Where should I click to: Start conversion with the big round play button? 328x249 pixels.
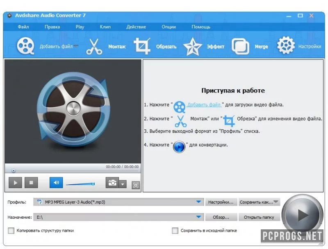pos(302,215)
